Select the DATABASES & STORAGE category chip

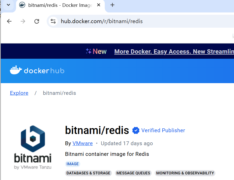(x=88, y=173)
